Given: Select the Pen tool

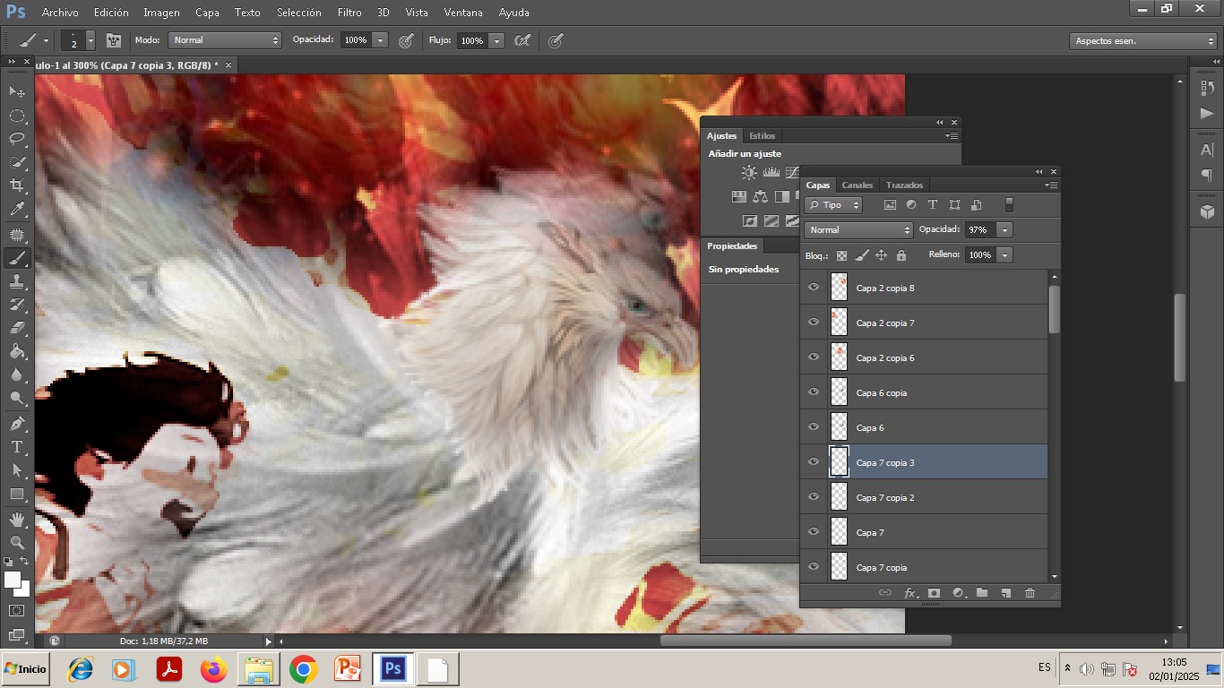Looking at the screenshot, I should click(17, 423).
